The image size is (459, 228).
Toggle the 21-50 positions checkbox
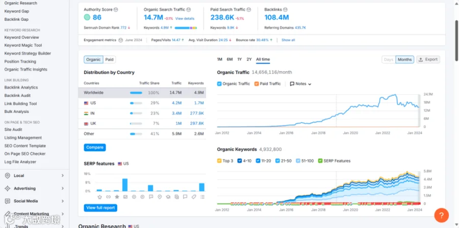click(277, 161)
